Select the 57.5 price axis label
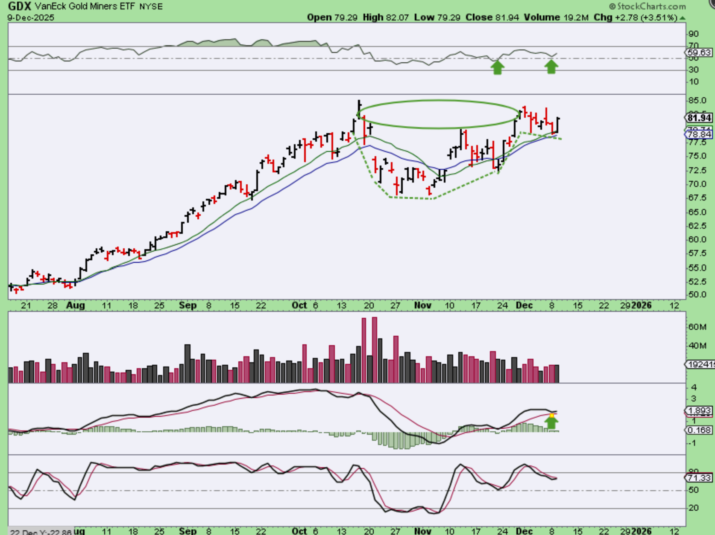The height and width of the screenshot is (535, 715). [697, 253]
